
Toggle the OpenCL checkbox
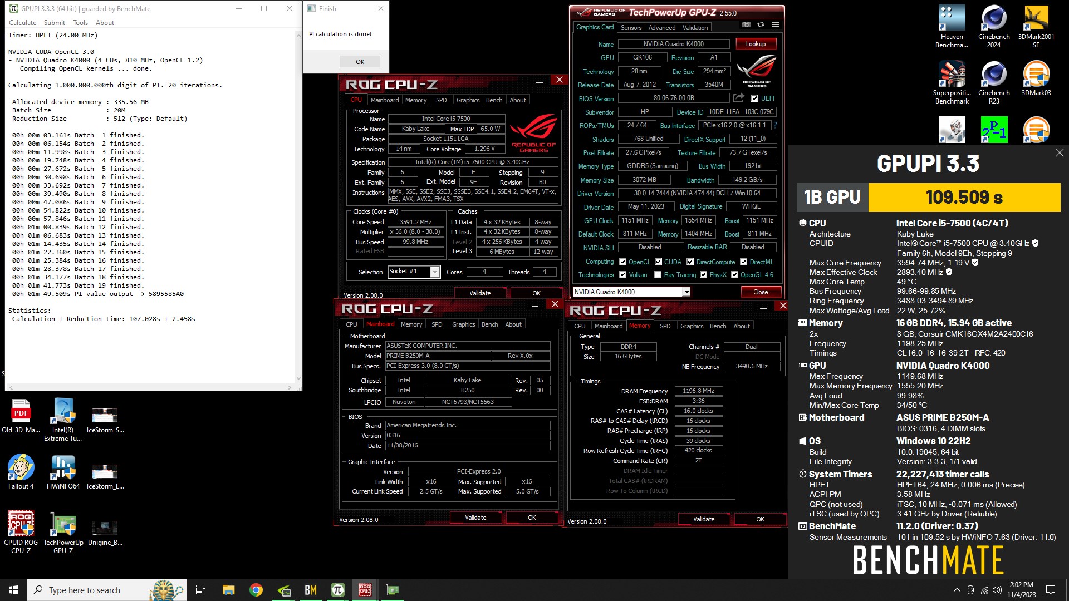622,262
